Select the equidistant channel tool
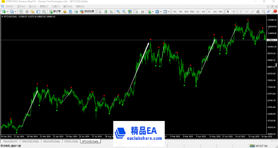The width and height of the screenshot is (278, 148). coord(258,12)
